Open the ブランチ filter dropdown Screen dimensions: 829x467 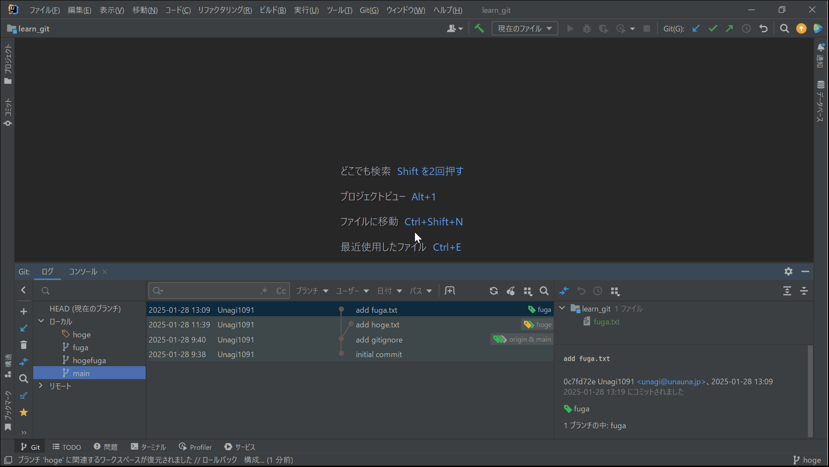(312, 291)
